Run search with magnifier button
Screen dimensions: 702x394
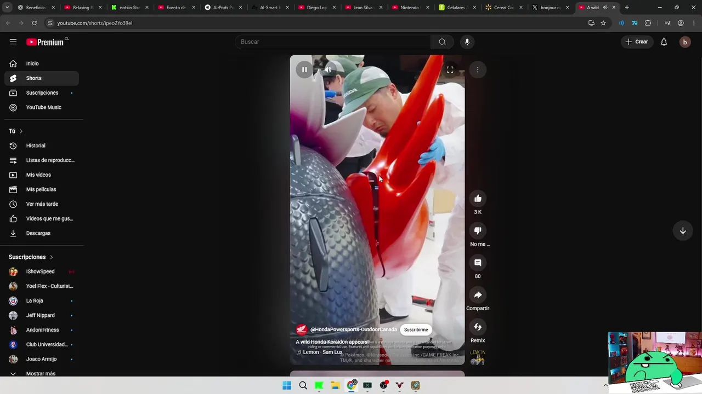point(442,42)
